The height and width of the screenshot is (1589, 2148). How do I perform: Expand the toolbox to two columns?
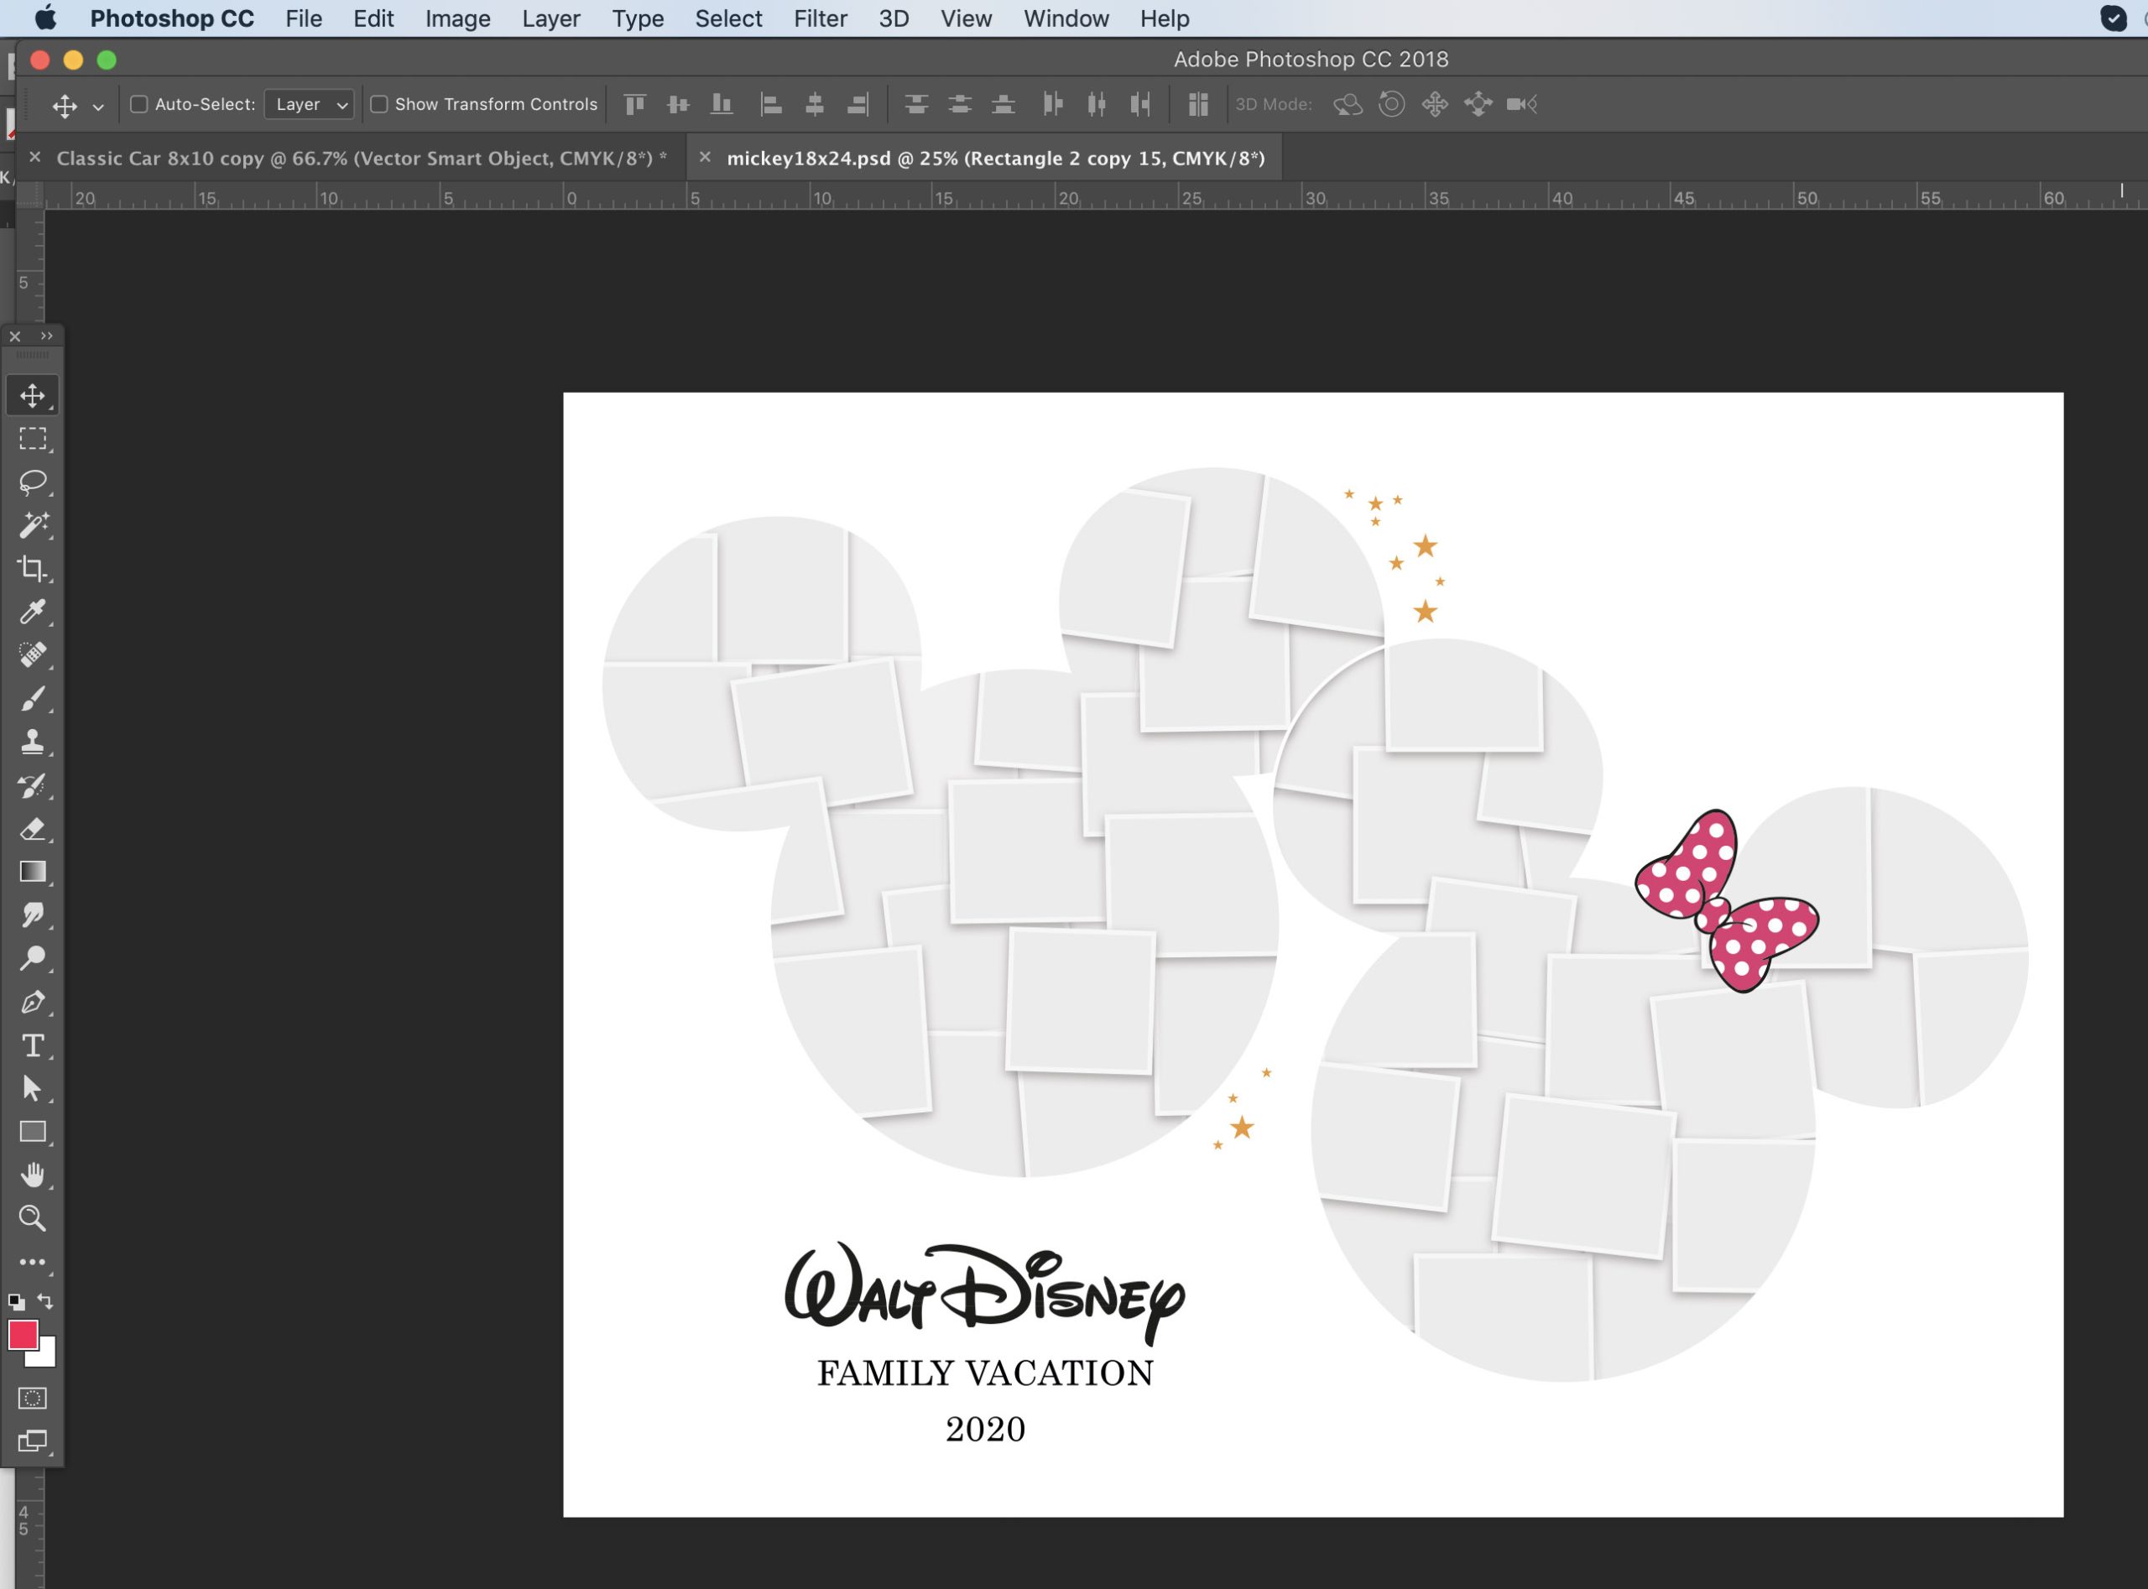pyautogui.click(x=46, y=336)
